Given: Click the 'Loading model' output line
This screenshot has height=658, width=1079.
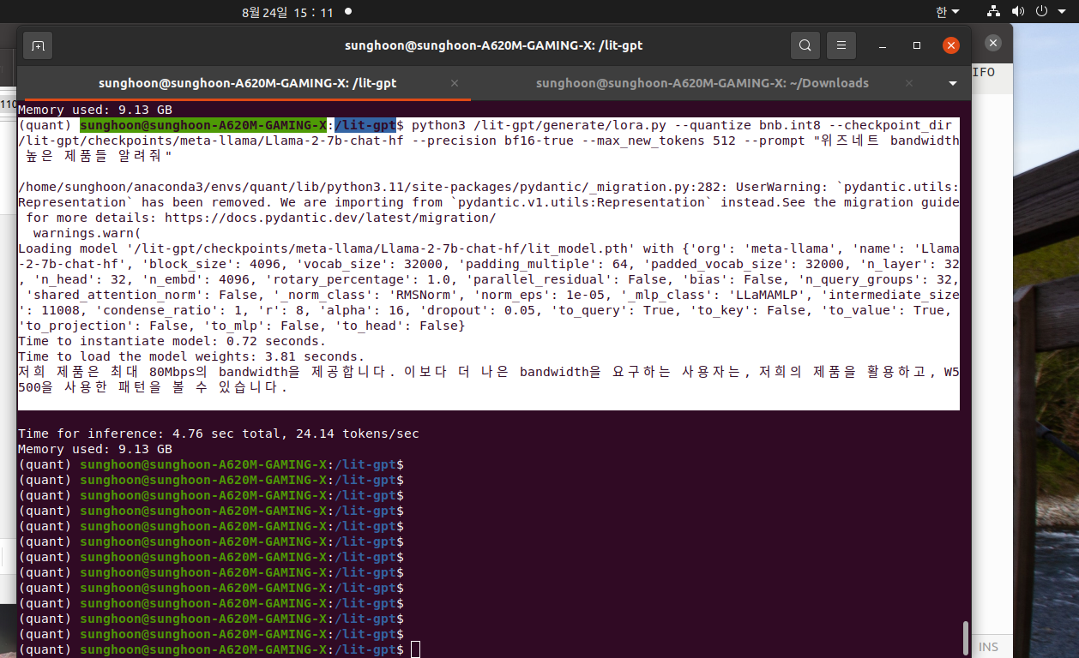Looking at the screenshot, I should pos(488,287).
